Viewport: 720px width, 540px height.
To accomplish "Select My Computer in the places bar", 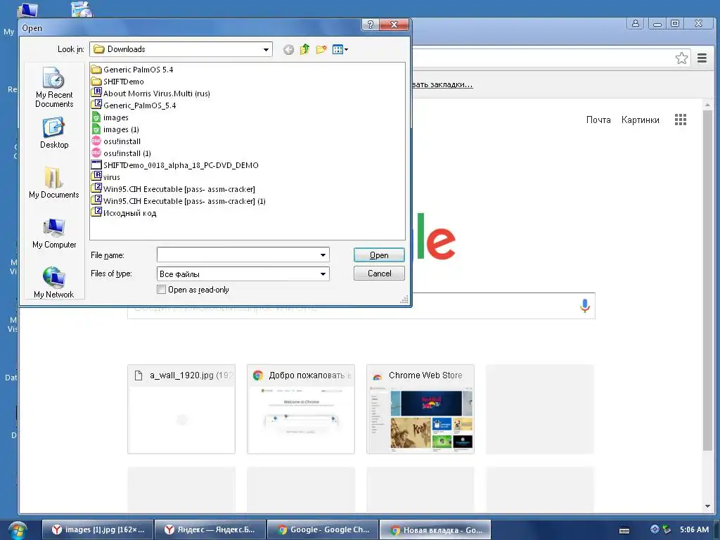I will [x=54, y=233].
